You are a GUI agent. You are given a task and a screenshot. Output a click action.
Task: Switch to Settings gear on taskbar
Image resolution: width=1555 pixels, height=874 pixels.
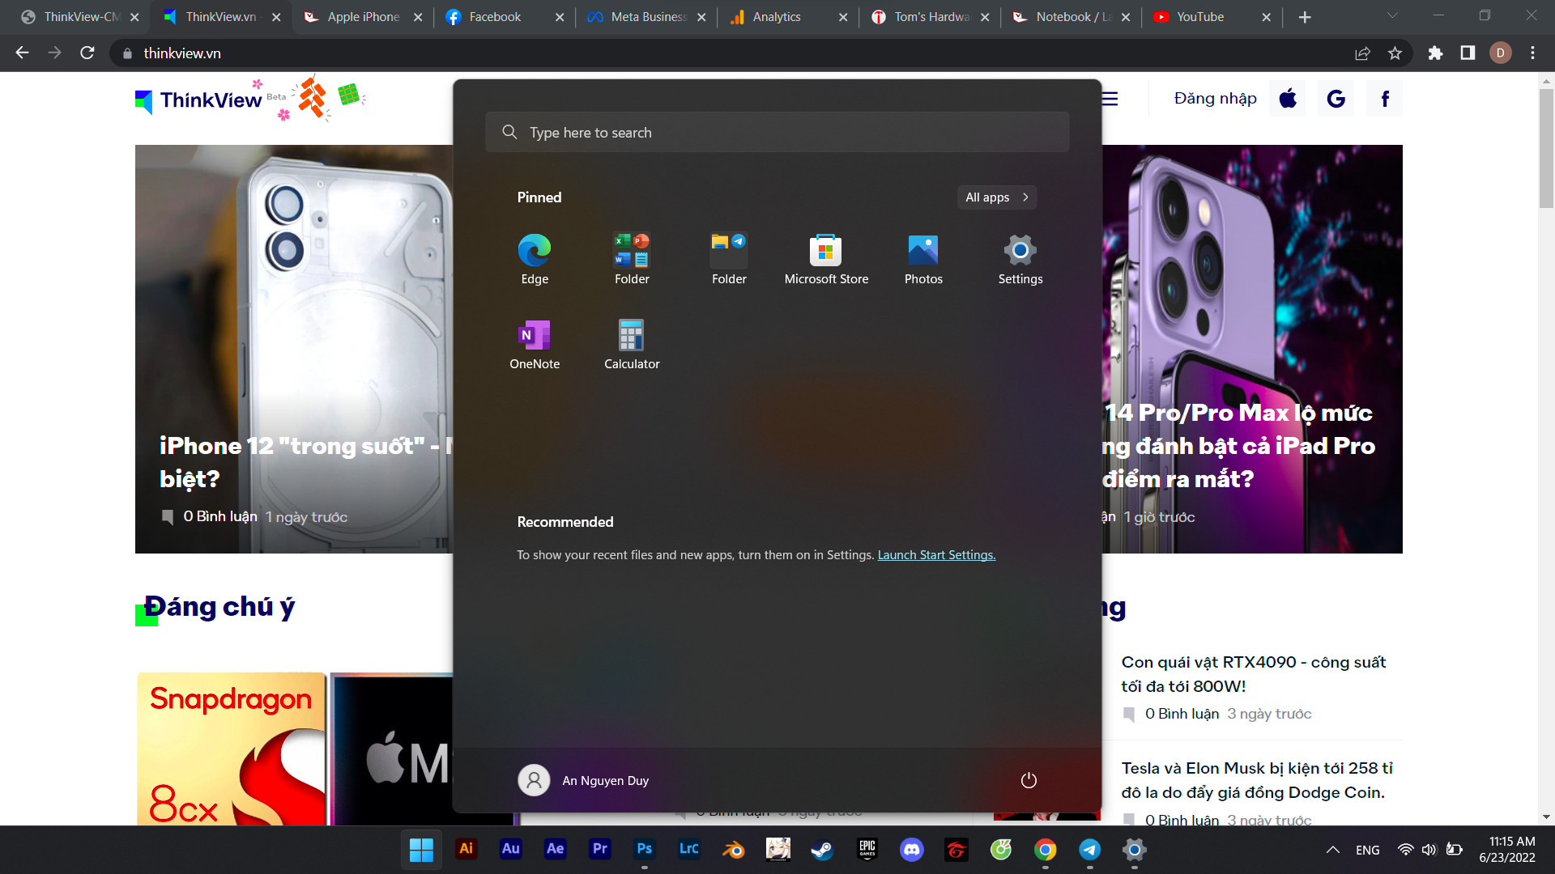(1134, 850)
